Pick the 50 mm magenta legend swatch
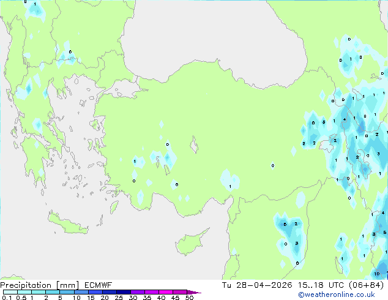 coord(181,292)
